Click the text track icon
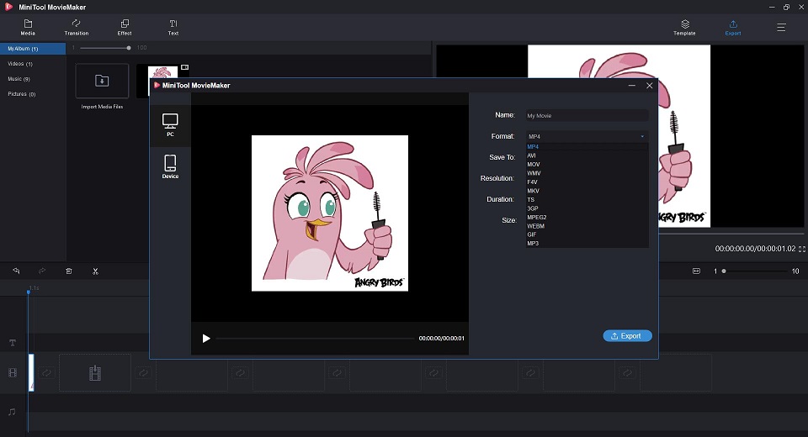The height and width of the screenshot is (437, 808). point(13,343)
